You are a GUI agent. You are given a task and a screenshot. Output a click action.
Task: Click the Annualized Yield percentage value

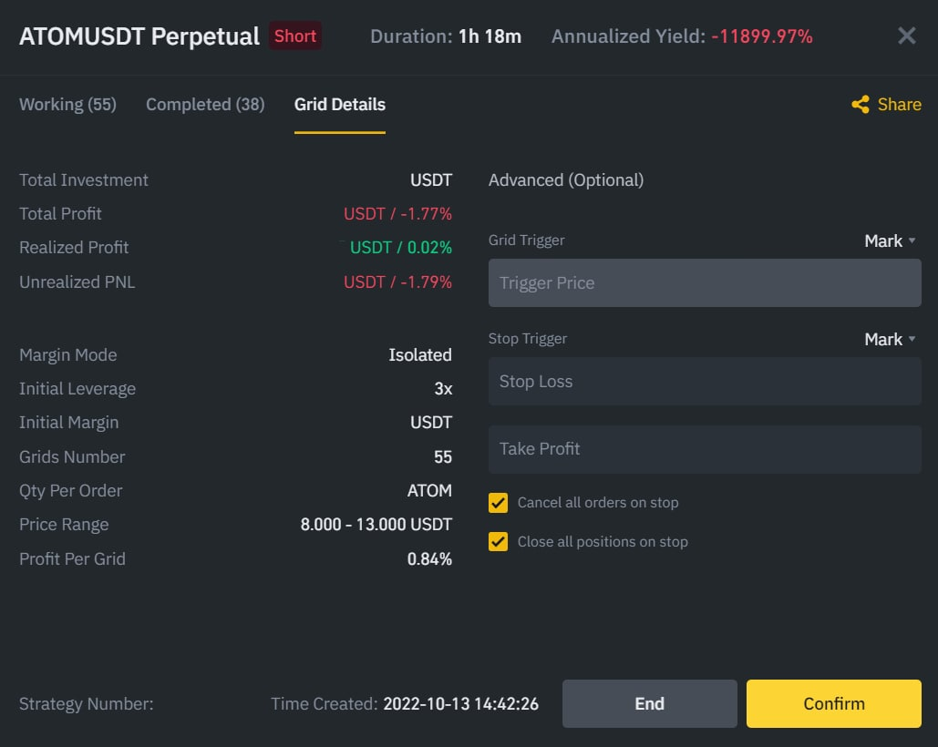761,36
